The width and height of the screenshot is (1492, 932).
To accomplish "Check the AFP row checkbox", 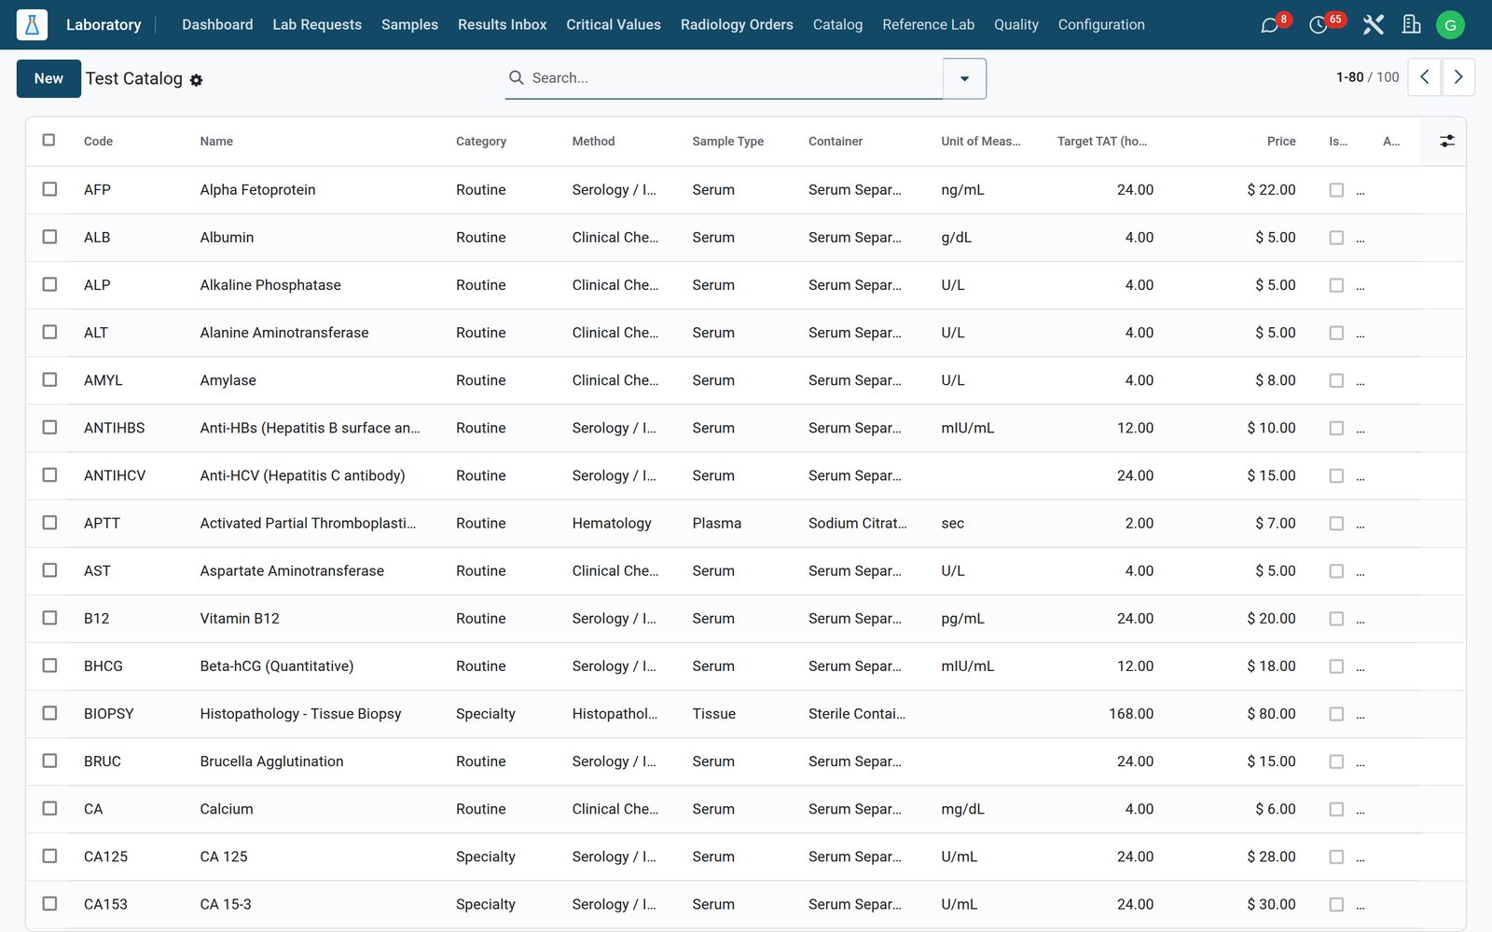I will [x=49, y=189].
